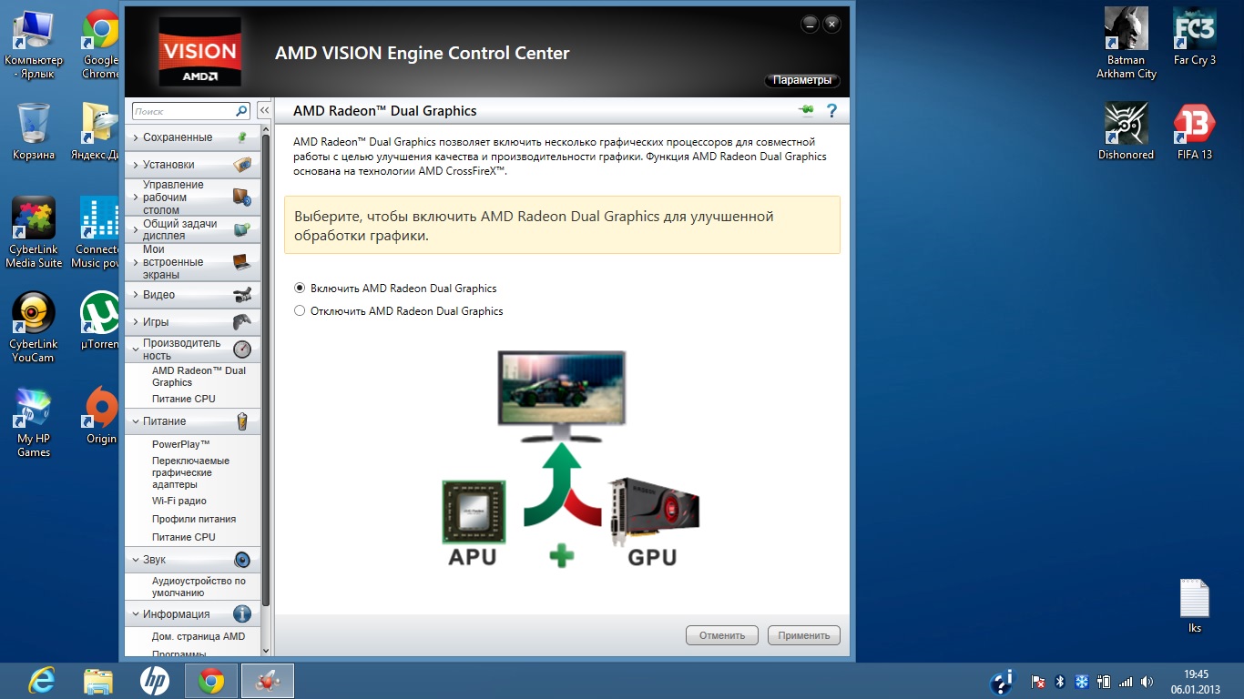The image size is (1244, 699).
Task: Open Питание CPU under Производительность
Action: 183,399
